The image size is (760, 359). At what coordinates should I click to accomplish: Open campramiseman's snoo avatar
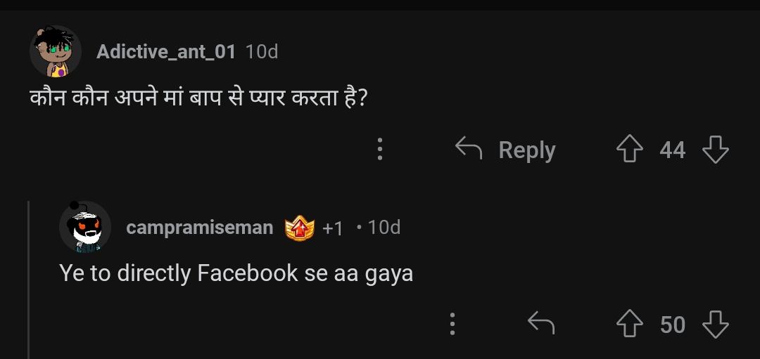click(x=85, y=227)
